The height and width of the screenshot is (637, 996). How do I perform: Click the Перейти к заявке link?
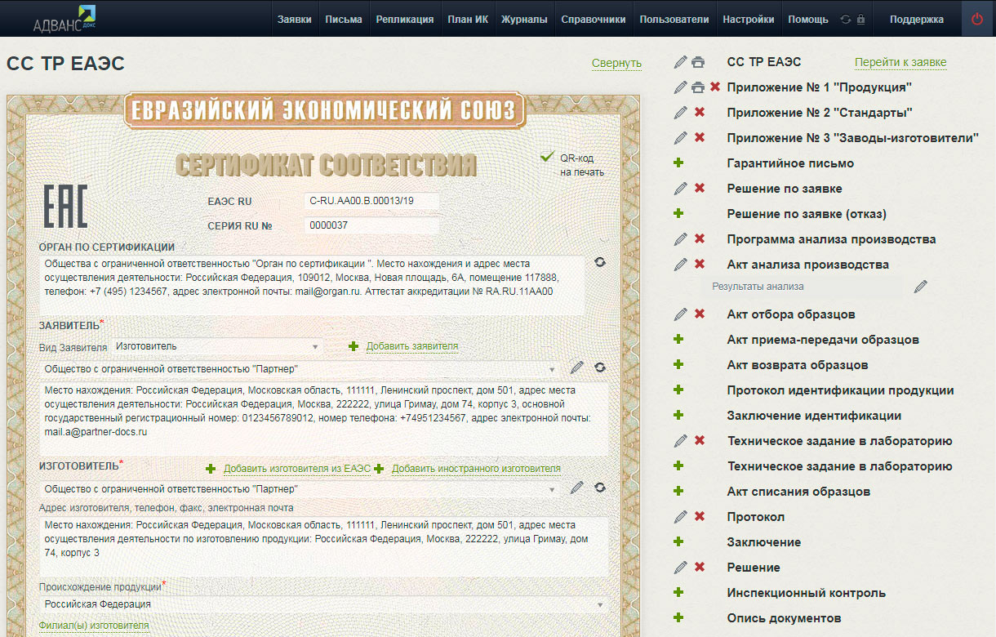900,62
